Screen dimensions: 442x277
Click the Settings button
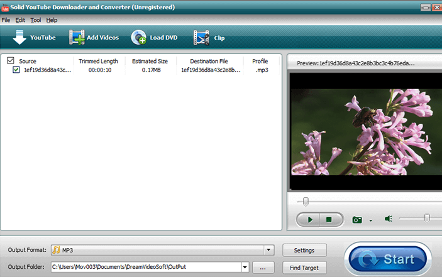pos(304,250)
